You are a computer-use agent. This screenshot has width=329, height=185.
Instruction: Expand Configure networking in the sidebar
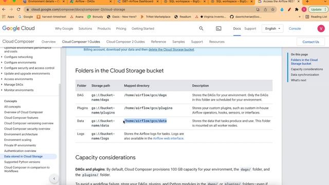click(x=19, y=57)
